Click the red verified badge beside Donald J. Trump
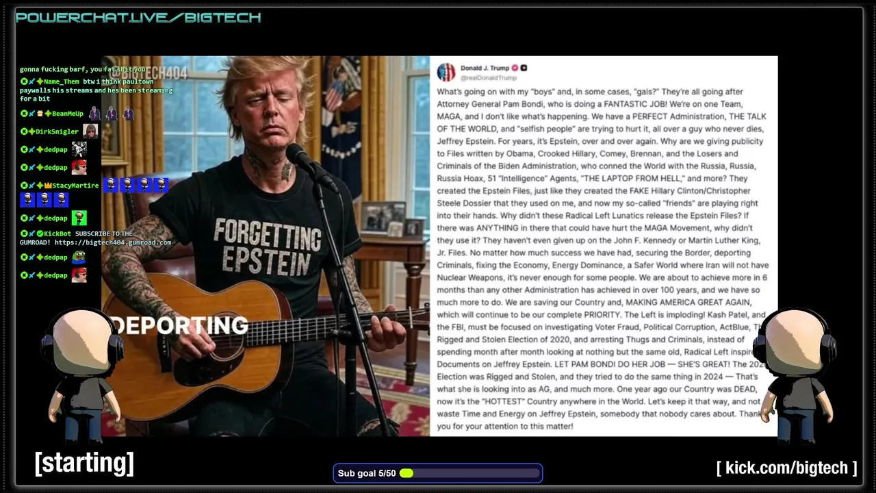 pyautogui.click(x=515, y=68)
